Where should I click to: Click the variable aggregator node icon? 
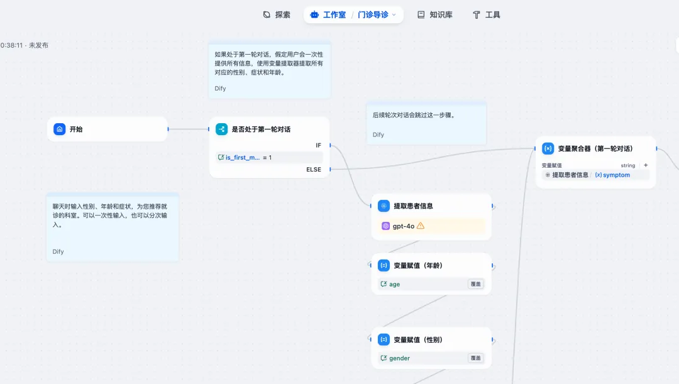[x=548, y=148]
